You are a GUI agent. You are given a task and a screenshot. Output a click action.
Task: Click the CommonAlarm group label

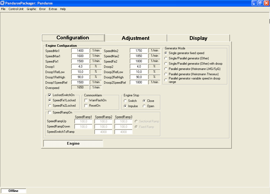[93, 95]
